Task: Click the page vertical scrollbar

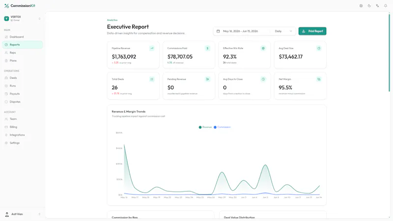Action: coord(389,53)
